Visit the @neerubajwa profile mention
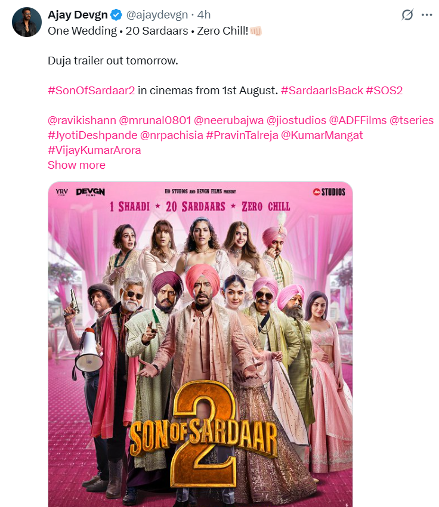Viewport: 439px width, 507px height. click(x=229, y=120)
